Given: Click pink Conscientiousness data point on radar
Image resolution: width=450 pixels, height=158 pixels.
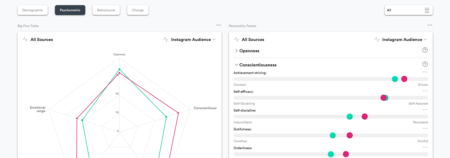Looking at the screenshot, I should click(x=178, y=113).
